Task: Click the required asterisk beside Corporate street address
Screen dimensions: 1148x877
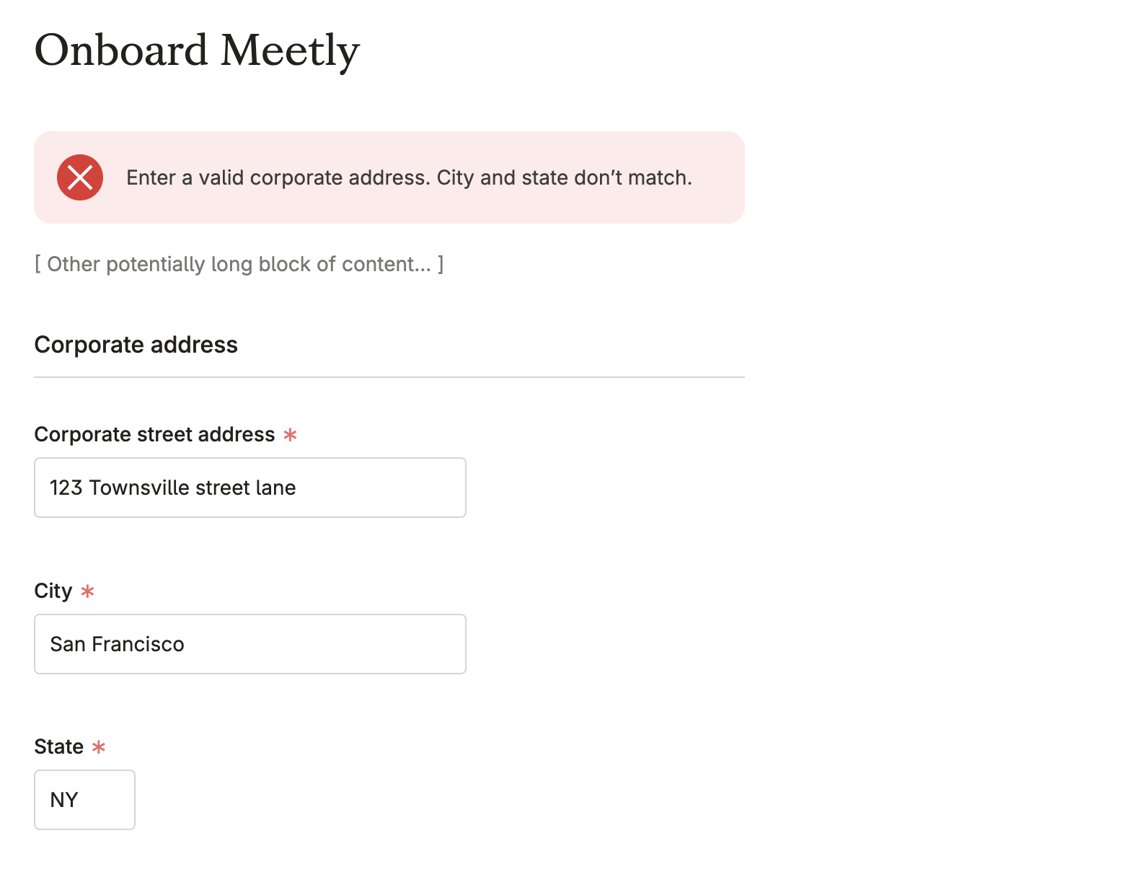Action: point(291,435)
